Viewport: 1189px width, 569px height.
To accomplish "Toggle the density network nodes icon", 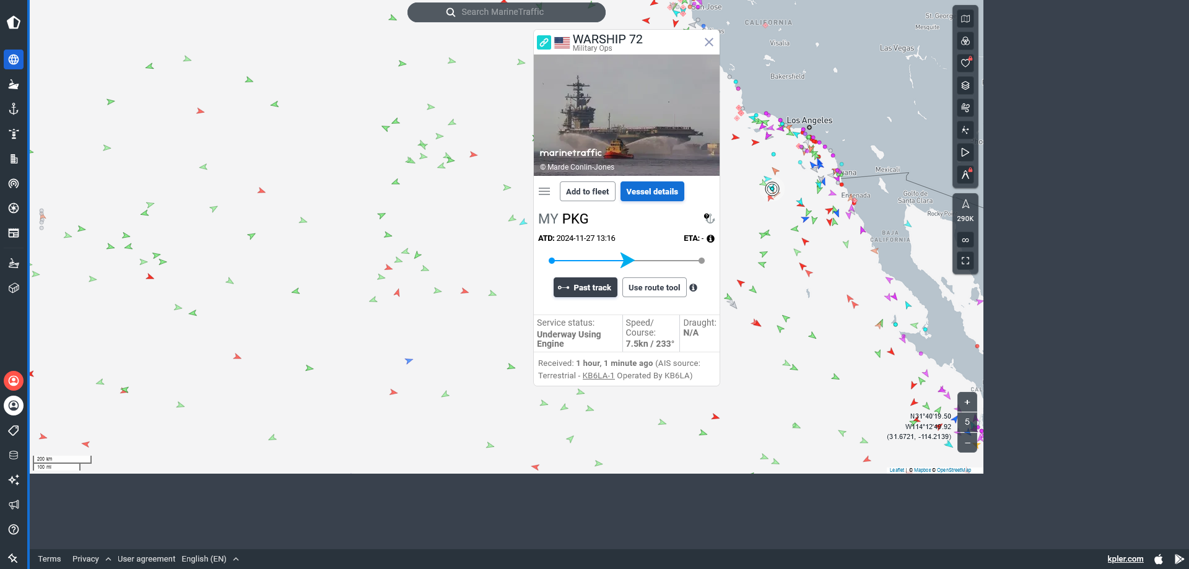I will 965,130.
